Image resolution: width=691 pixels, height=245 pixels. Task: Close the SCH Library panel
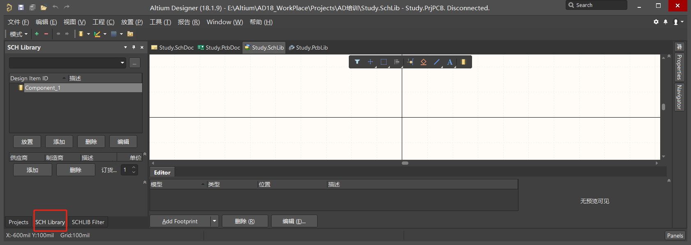142,48
